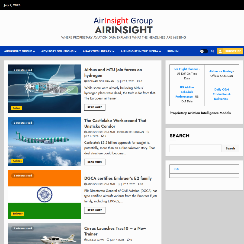Click comment bubble icon on Castlelake article
The width and height of the screenshot is (244, 244).
click(x=102, y=136)
